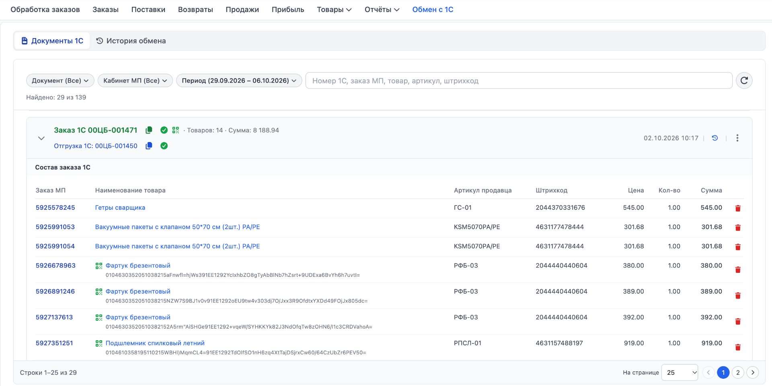Open exchange history icon for order 02.10.2026

(715, 138)
